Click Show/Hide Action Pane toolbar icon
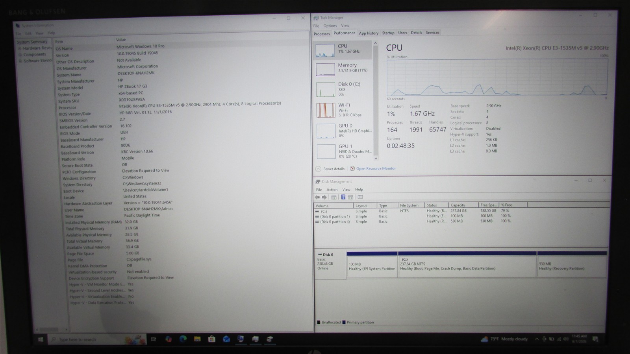Screen dimensions: 630x354 pos(350,197)
